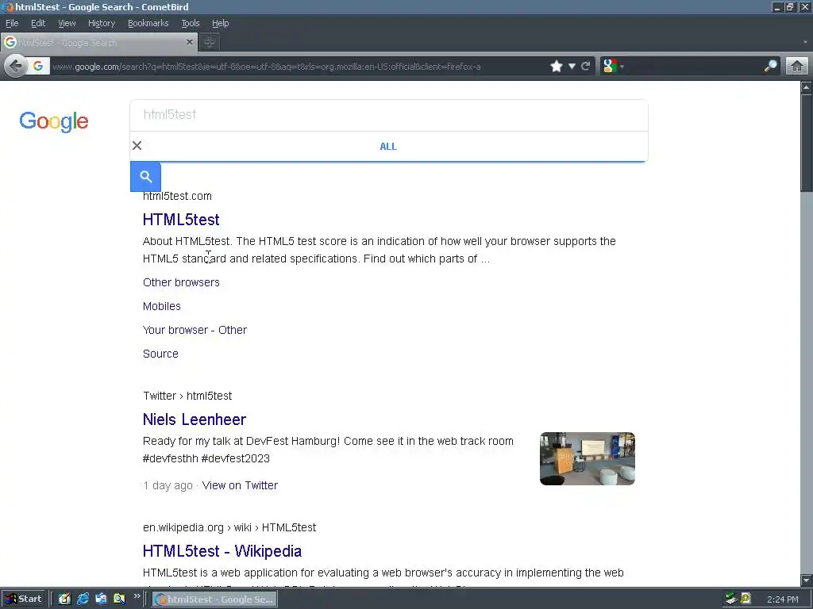Open the DevFest tweet photo thumbnail
The width and height of the screenshot is (813, 609).
[588, 459]
